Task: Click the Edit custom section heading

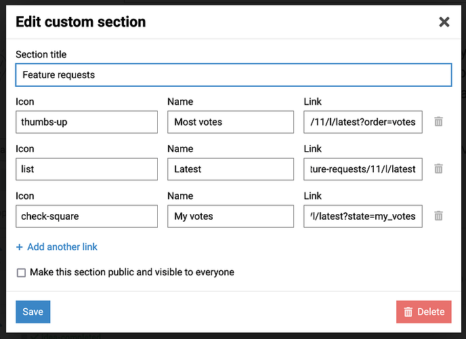Action: [81, 22]
